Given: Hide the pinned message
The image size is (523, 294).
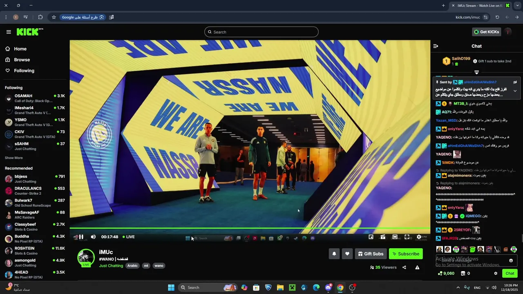Looking at the screenshot, I should 515,82.
